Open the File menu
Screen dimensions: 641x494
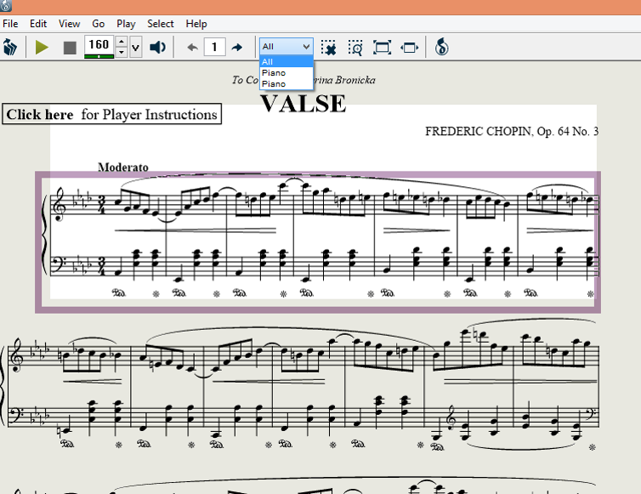click(x=10, y=24)
